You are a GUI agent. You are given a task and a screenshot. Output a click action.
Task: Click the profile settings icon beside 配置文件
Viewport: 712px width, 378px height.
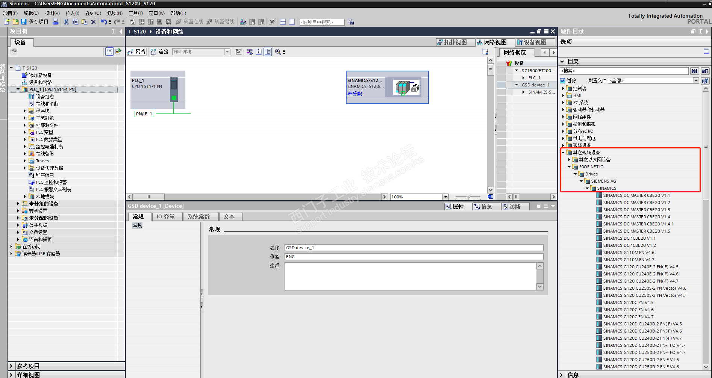point(705,80)
